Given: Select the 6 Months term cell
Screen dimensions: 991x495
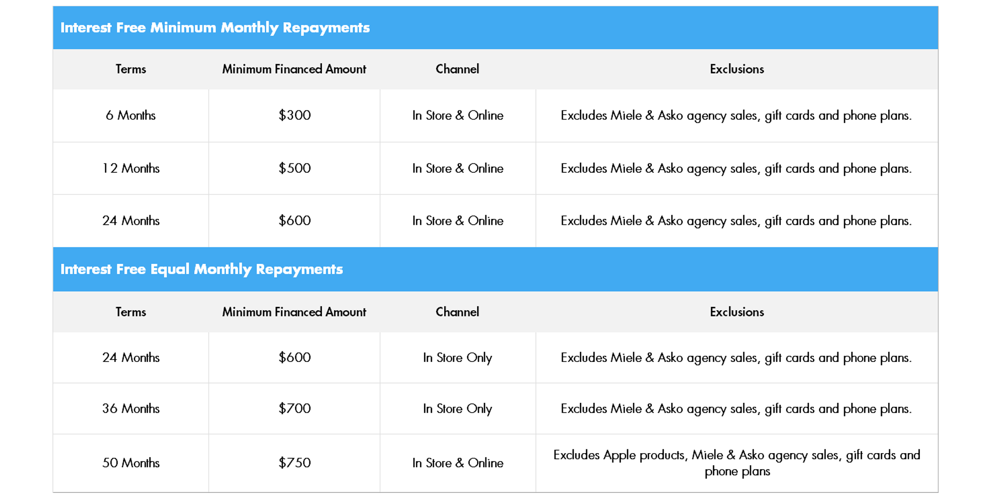Looking at the screenshot, I should (x=131, y=115).
